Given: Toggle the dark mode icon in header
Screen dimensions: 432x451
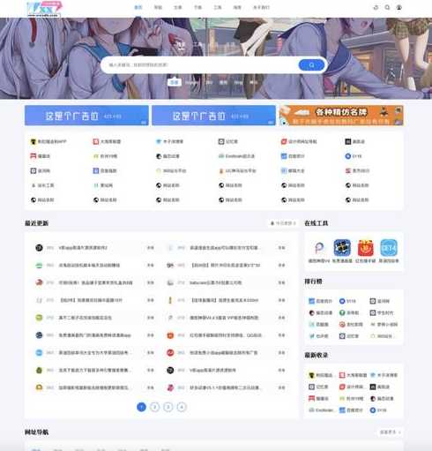Looking at the screenshot, I should pyautogui.click(x=376, y=7).
